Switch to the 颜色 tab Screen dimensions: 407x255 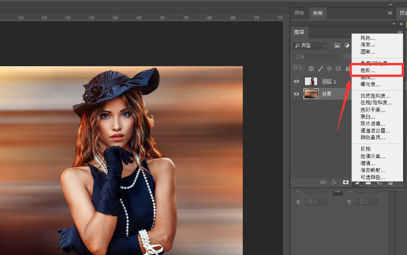(x=299, y=13)
